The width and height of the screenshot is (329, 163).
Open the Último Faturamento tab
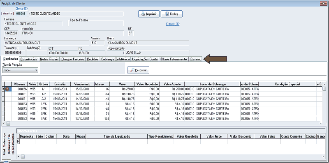click(x=174, y=59)
